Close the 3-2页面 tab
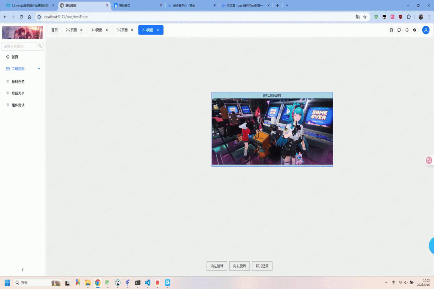Screen dimensions: 434x289 [132, 30]
